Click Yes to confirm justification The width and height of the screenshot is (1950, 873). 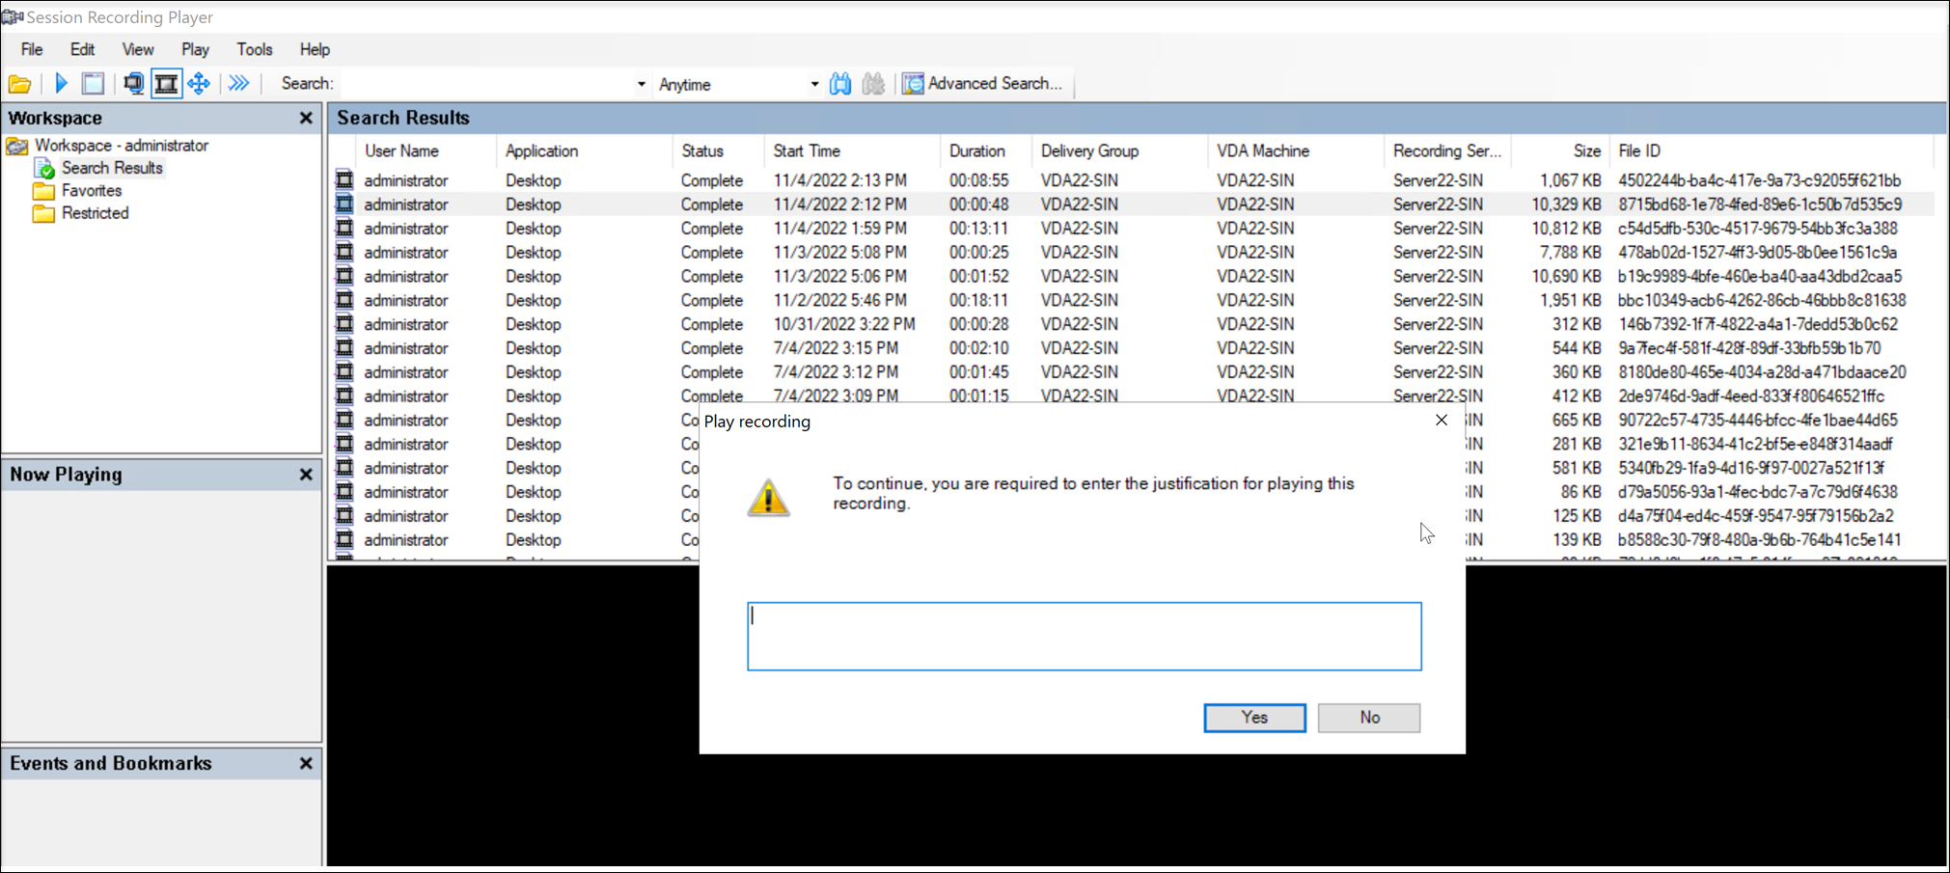pyautogui.click(x=1253, y=717)
